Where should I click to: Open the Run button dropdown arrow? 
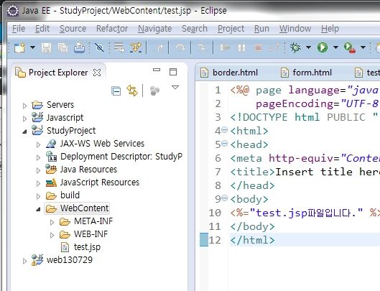(335, 47)
